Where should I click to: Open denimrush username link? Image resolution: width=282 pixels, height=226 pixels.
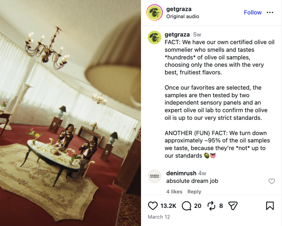[181, 173]
